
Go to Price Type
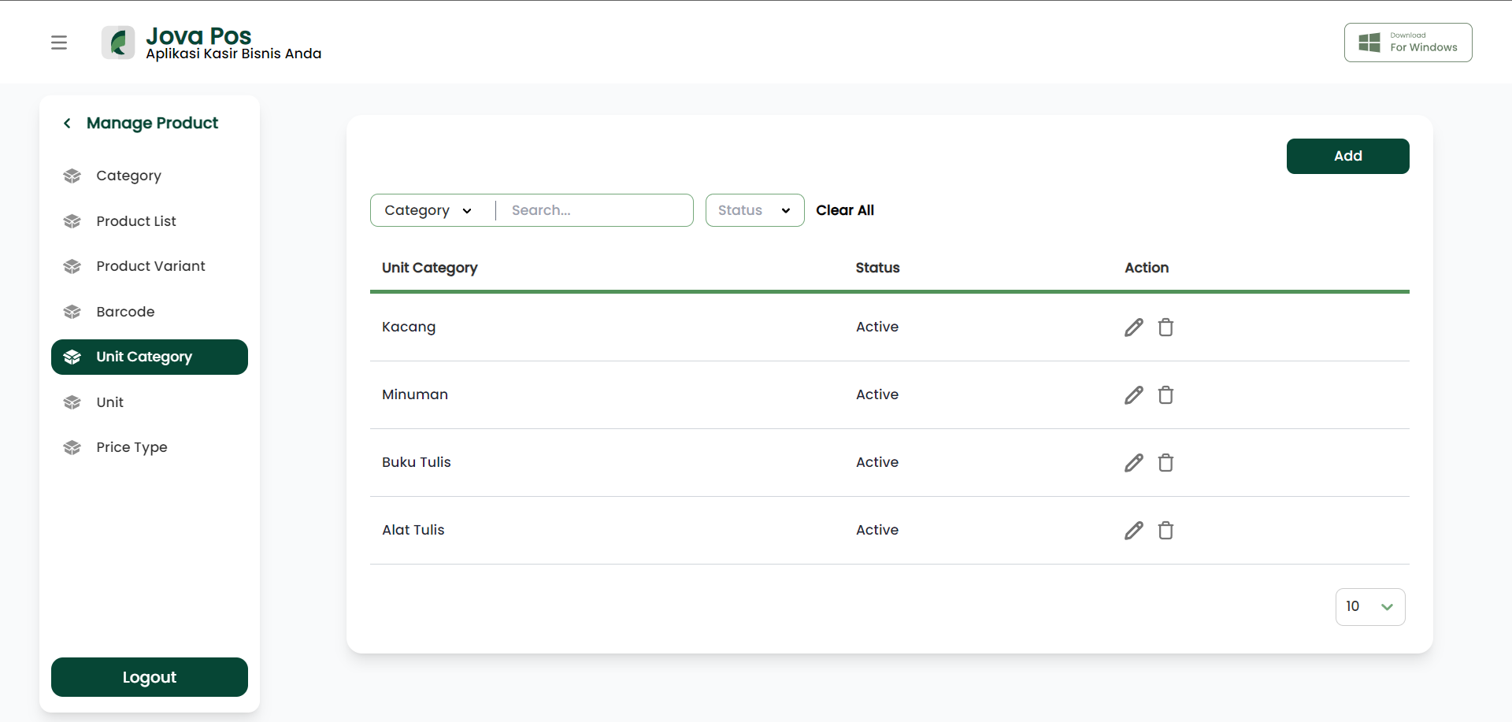[x=150, y=447]
